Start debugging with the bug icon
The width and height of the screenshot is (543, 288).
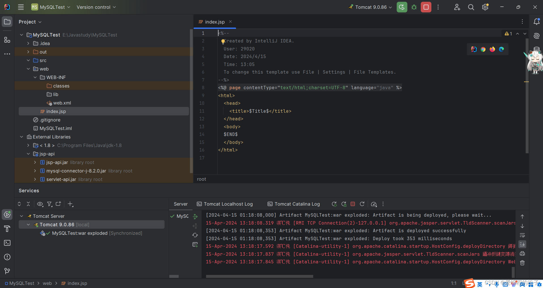point(414,7)
